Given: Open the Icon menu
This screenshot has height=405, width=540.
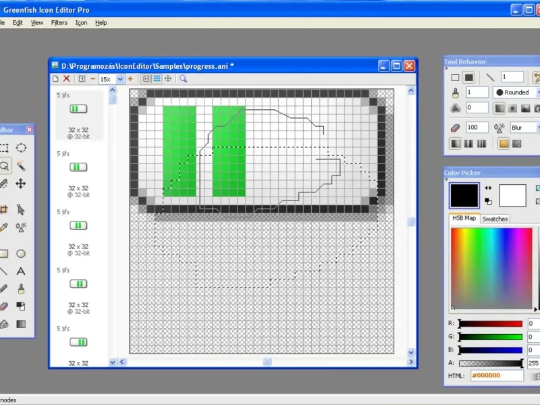Looking at the screenshot, I should pyautogui.click(x=81, y=23).
